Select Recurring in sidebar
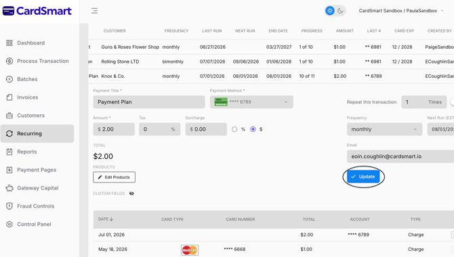The image size is (454, 257). [37, 133]
